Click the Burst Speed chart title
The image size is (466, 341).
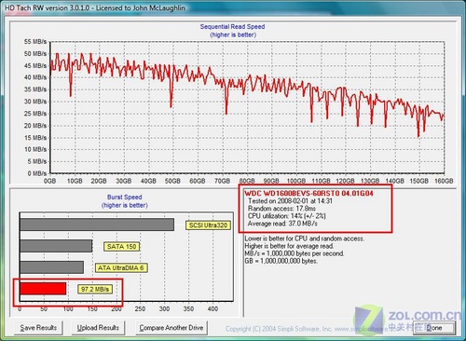pos(124,197)
